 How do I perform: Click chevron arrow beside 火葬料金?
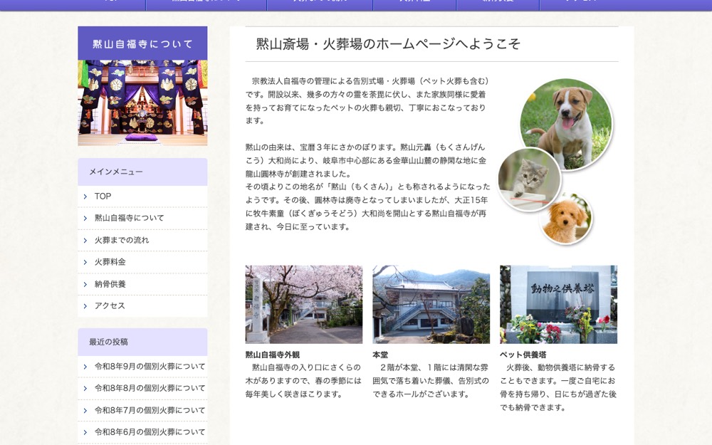tap(85, 263)
